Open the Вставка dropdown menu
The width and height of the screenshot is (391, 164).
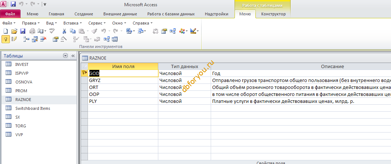pos(73,23)
